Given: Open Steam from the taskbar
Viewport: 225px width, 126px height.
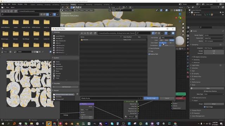Looking at the screenshot, I should pyautogui.click(x=49, y=124).
